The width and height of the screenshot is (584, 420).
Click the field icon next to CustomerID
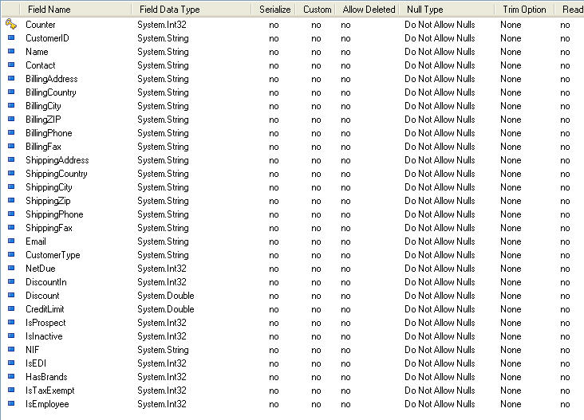pos(11,38)
